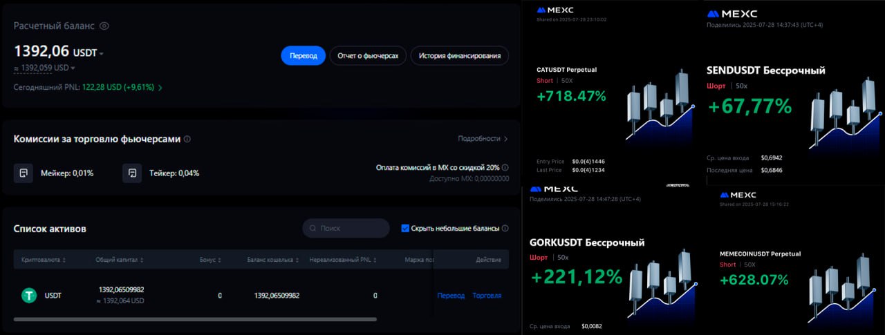
Task: Click the +221,12% profit value
Action: tap(577, 277)
